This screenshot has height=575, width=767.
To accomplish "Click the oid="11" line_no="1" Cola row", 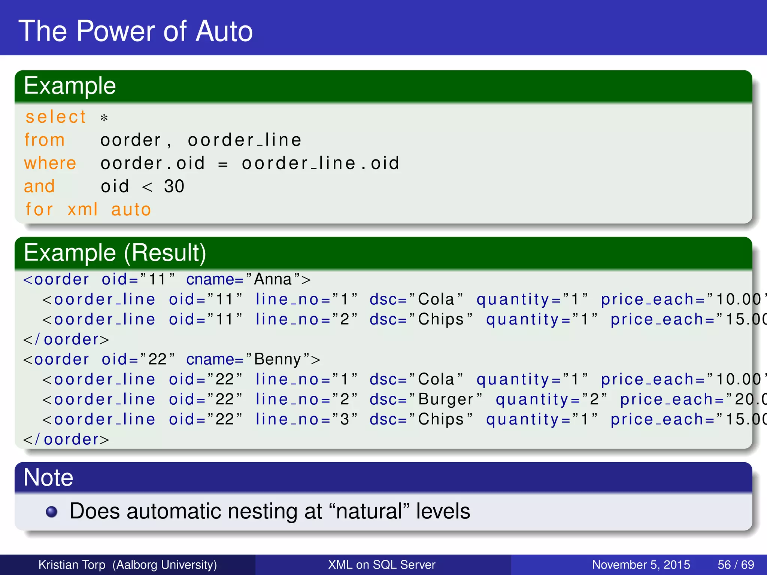I will (x=404, y=299).
